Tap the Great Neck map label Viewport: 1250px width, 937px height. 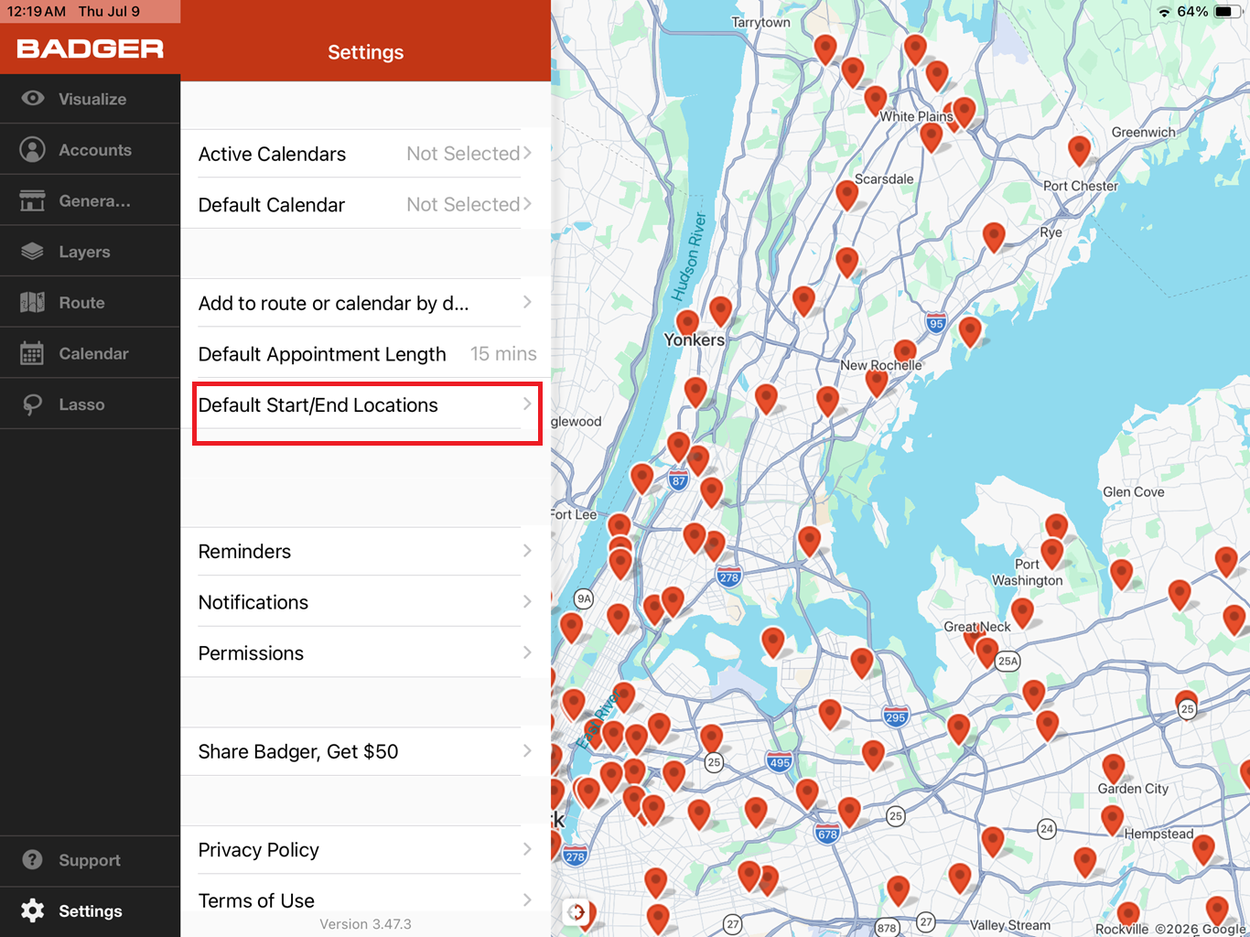coord(977,627)
